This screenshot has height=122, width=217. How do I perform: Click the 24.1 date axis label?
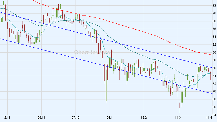click(110, 117)
